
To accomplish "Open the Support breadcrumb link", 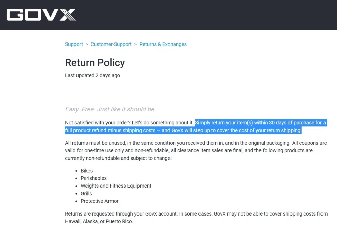I will pos(73,44).
